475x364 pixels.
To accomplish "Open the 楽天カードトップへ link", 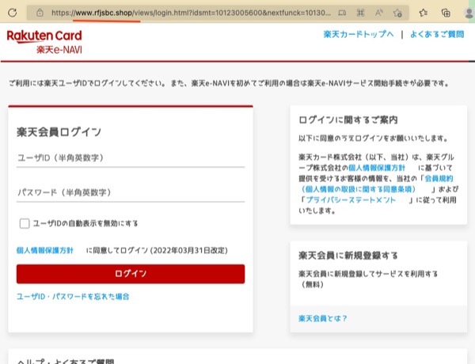I will tap(359, 34).
